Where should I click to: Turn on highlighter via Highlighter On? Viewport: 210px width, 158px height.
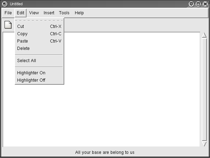click(39, 73)
